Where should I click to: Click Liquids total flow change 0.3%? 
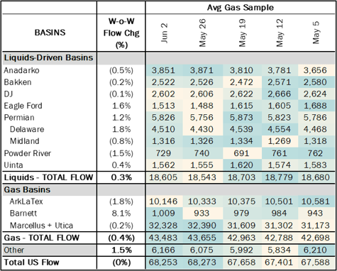click(x=121, y=177)
